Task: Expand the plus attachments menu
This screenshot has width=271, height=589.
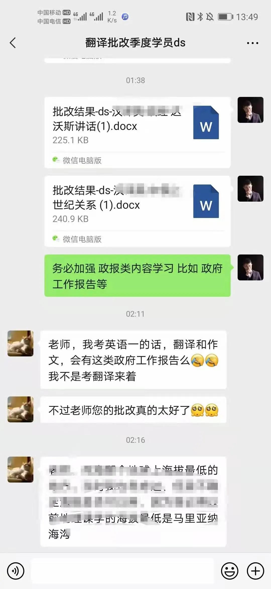Action: pos(255,571)
